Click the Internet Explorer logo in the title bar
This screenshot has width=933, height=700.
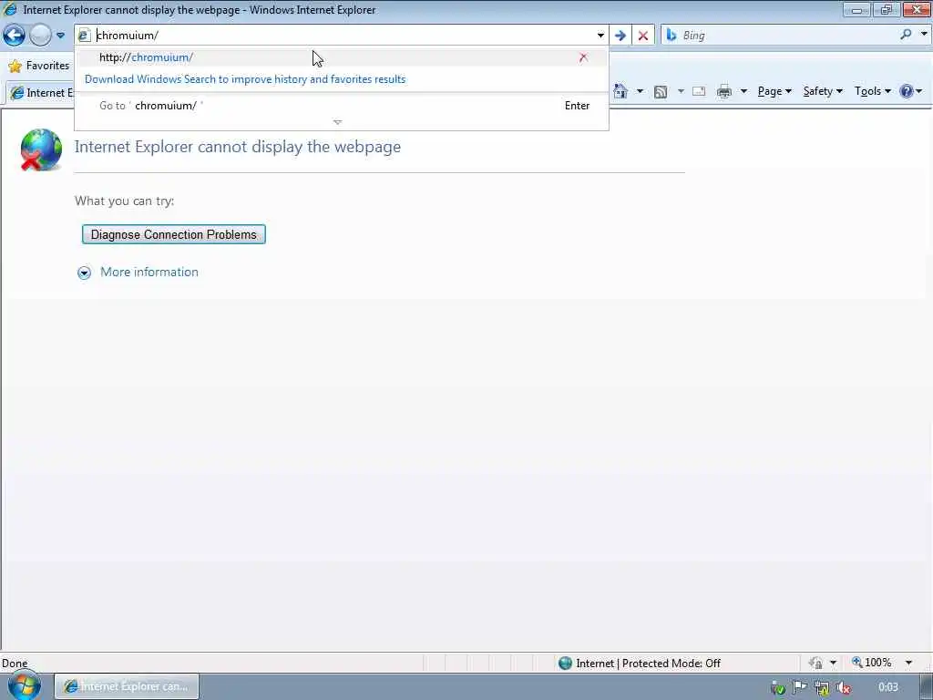10,9
